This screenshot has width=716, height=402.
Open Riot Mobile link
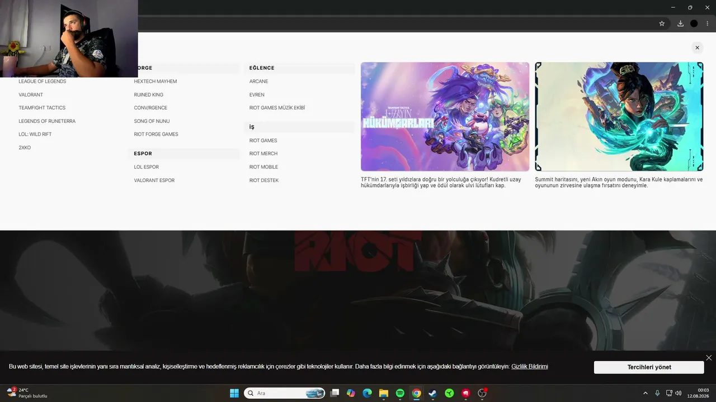(x=263, y=167)
